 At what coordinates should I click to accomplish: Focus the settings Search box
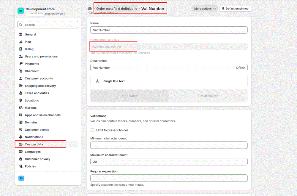pyautogui.click(x=48, y=25)
